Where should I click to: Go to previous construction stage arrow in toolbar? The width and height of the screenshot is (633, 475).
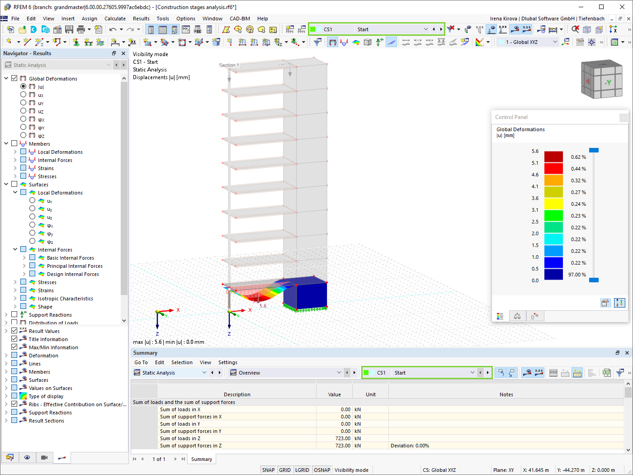(x=434, y=29)
